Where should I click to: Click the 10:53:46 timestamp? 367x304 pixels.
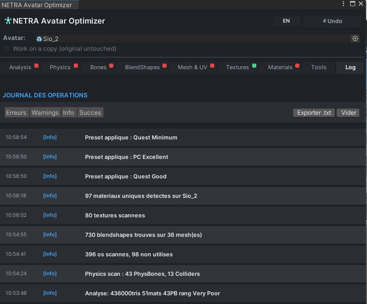click(x=16, y=293)
